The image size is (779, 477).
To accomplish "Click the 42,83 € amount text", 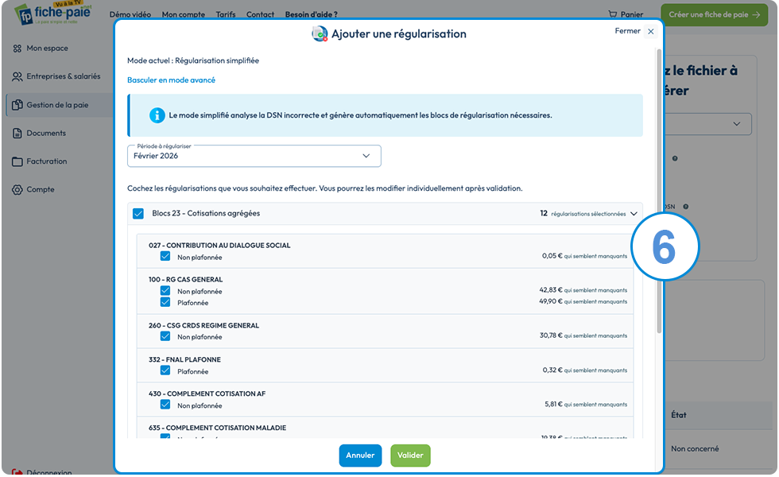I will click(551, 289).
